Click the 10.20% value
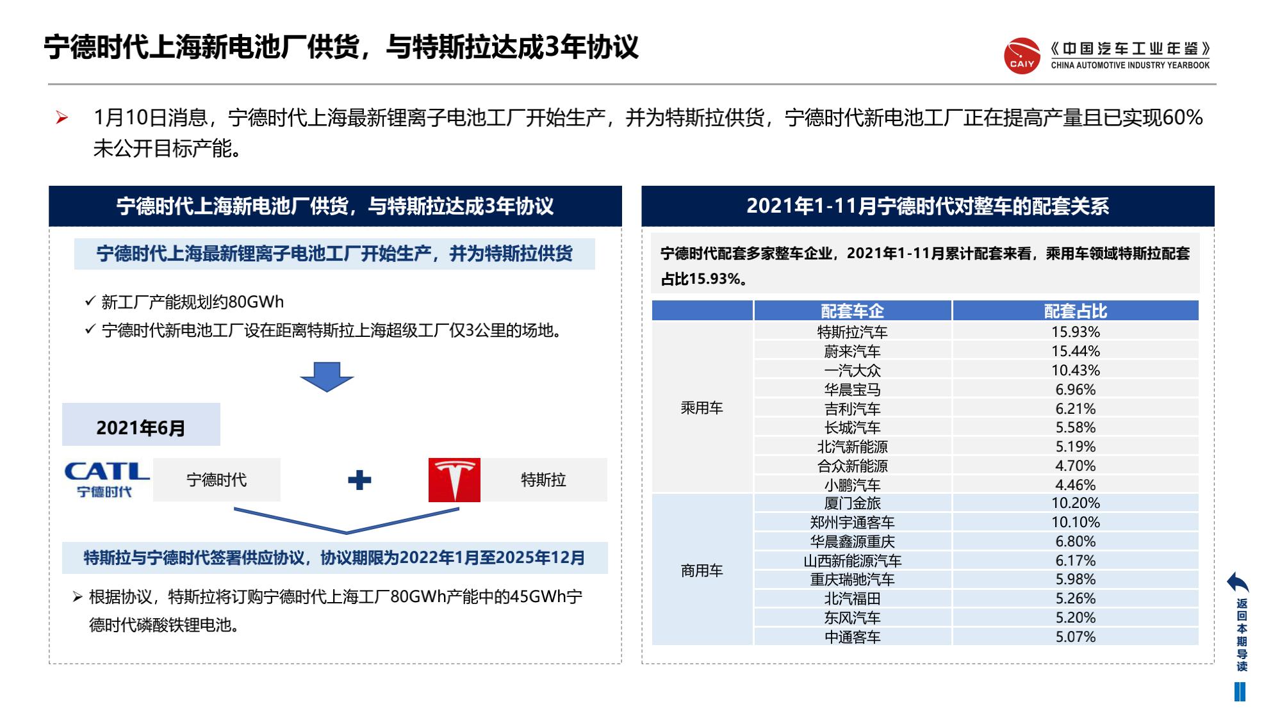The height and width of the screenshot is (711, 1264). coord(1076,503)
